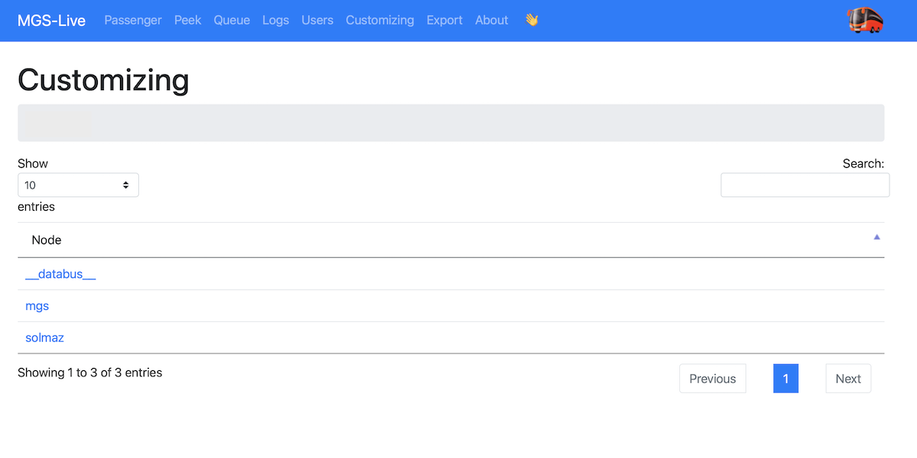Screen dimensions: 917x458
Task: Select the Customizing nav item
Action: 380,21
